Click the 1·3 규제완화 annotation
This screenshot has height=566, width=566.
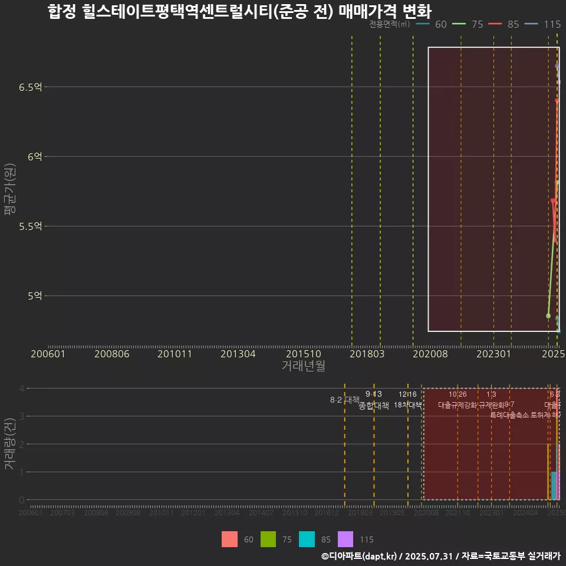coord(491,400)
